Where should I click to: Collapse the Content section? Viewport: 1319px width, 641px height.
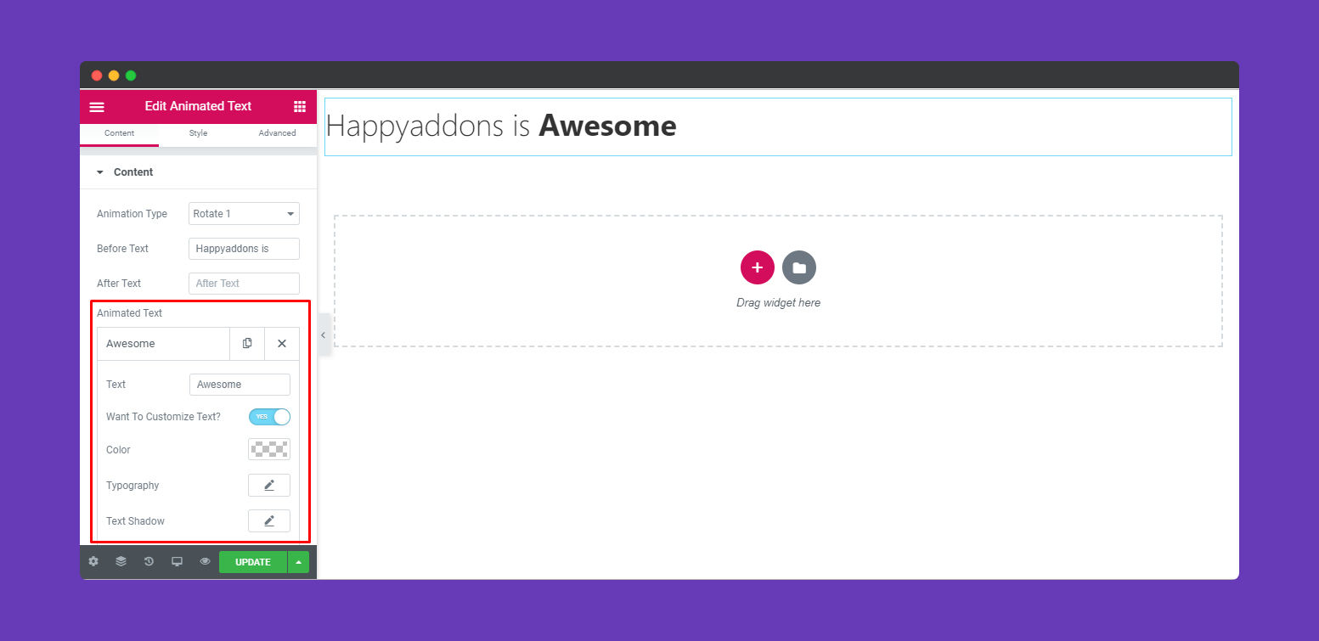point(198,172)
